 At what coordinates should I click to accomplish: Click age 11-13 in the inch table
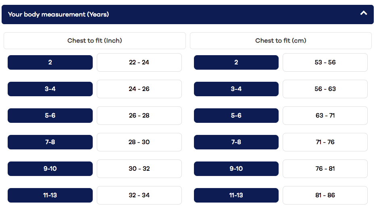pyautogui.click(x=50, y=195)
